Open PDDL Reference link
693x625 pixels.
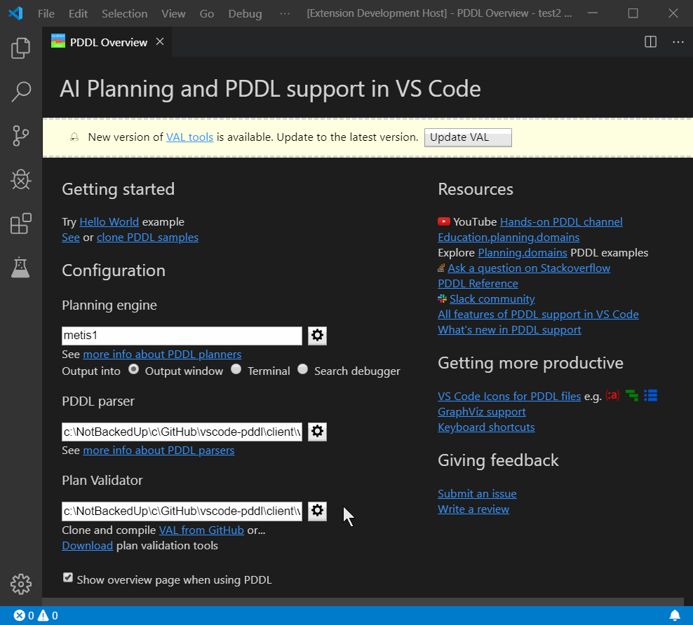point(478,283)
